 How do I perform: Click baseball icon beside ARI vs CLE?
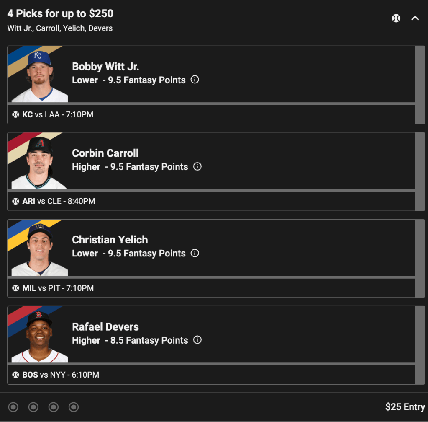(x=16, y=201)
